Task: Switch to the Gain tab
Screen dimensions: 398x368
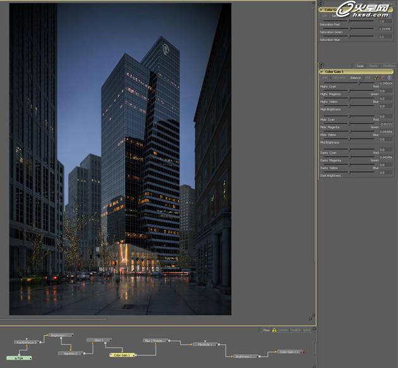Action: [325, 78]
